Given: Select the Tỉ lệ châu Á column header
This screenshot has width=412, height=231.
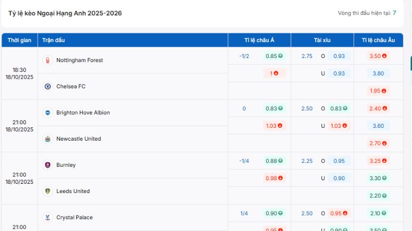Looking at the screenshot, I should [259, 40].
